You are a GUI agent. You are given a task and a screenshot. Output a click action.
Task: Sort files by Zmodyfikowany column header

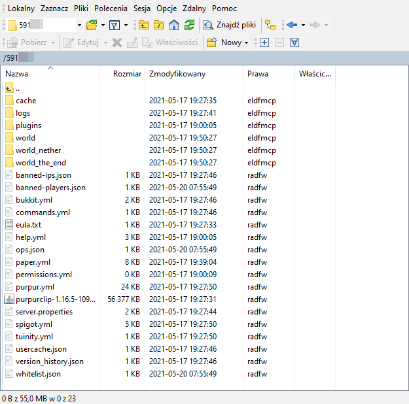pos(177,74)
